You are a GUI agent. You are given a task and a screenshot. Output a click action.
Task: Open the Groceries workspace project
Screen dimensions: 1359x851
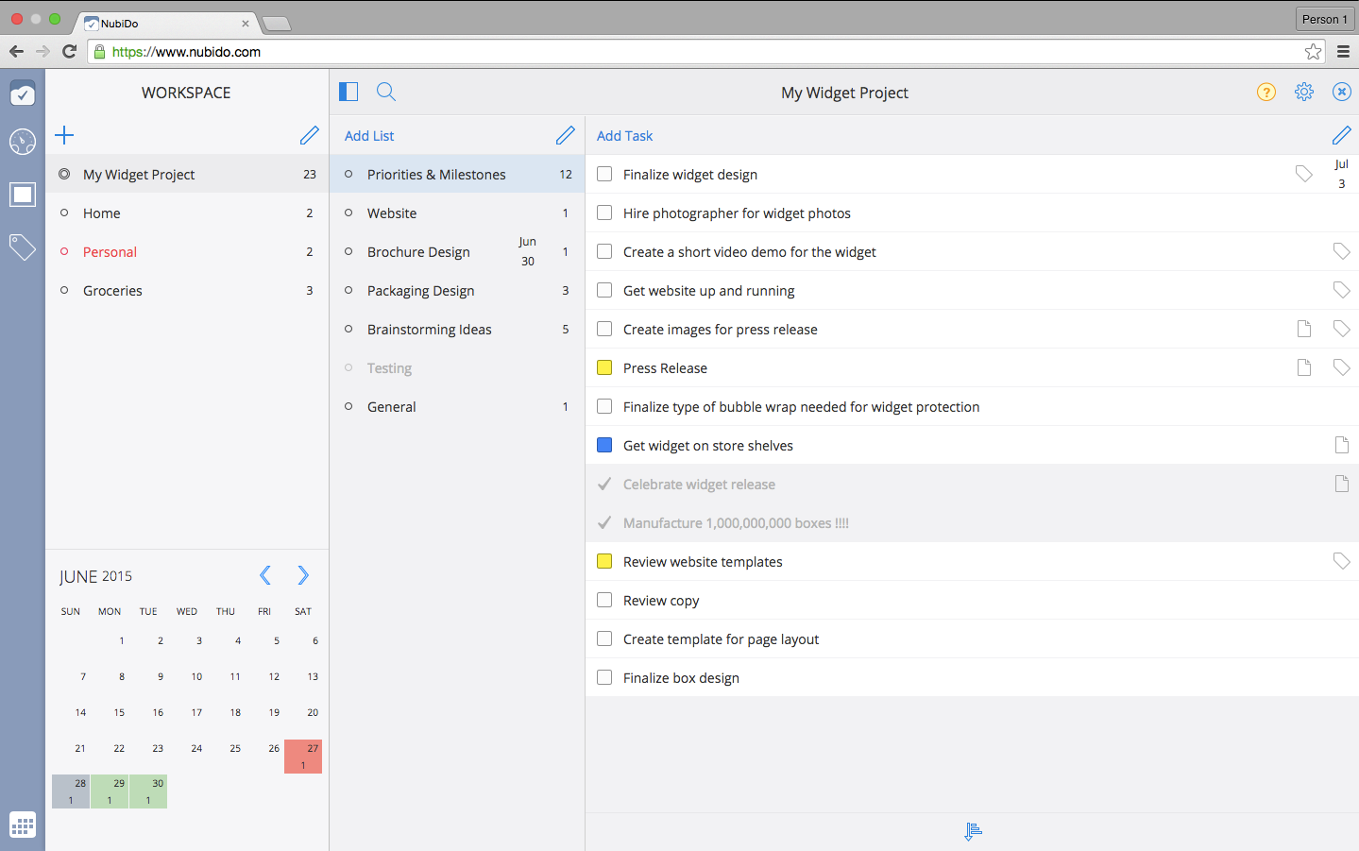click(x=112, y=291)
